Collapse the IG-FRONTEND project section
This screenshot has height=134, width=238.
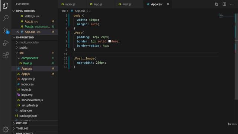coord(35,37)
